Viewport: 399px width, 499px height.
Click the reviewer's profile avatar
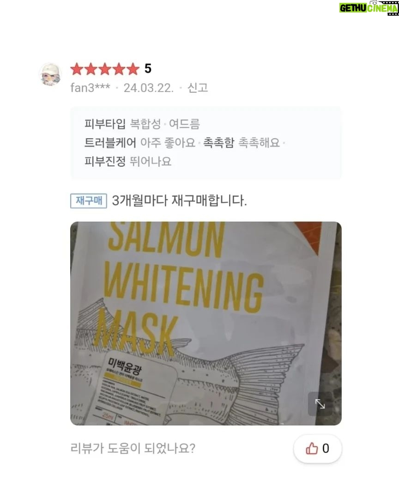[x=50, y=74]
